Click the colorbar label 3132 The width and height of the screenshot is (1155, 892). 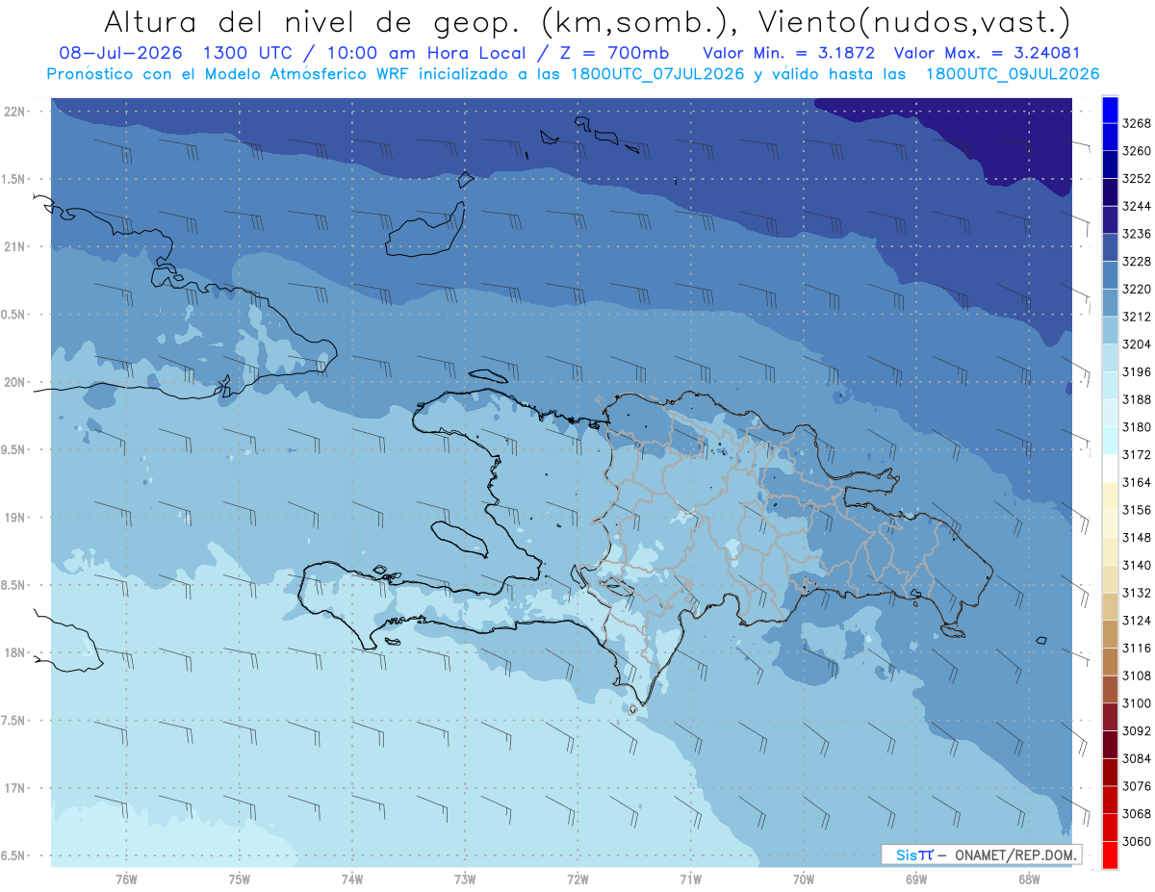pyautogui.click(x=1137, y=593)
